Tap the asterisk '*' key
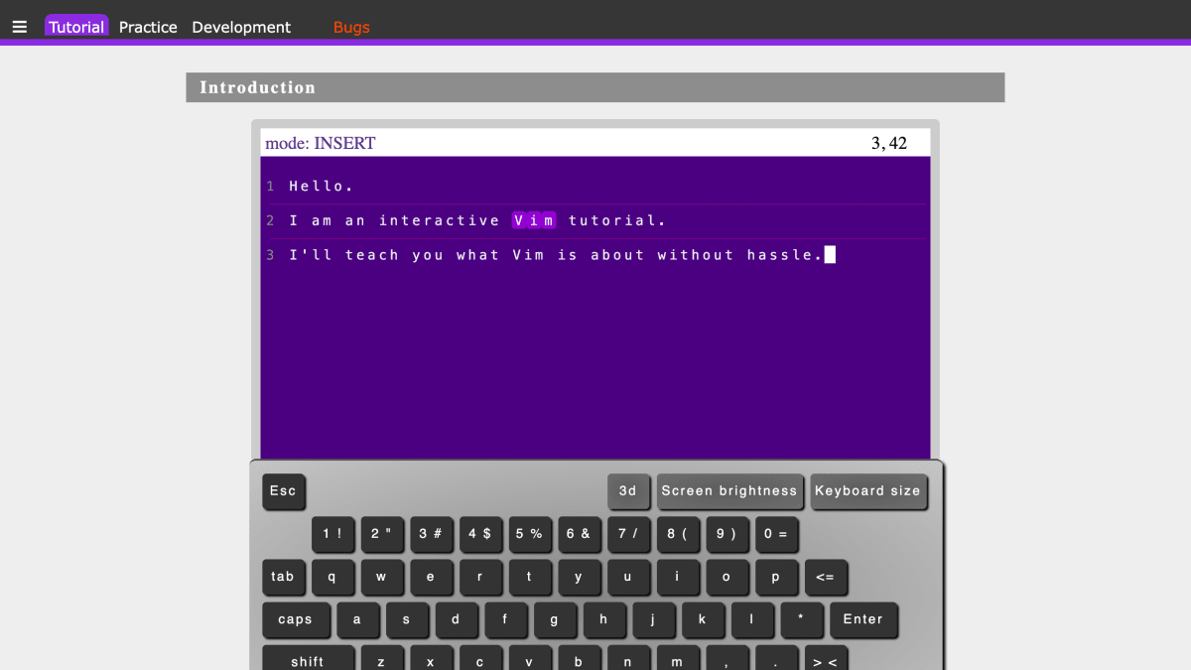Viewport: 1191px width, 670px height. tap(801, 619)
